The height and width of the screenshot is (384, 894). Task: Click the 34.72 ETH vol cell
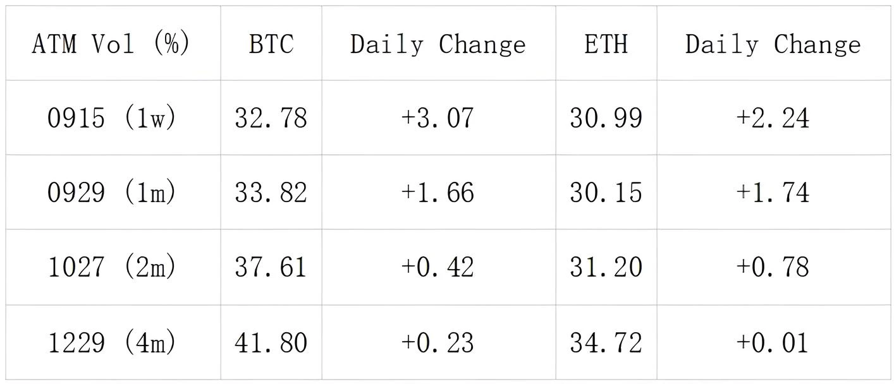pyautogui.click(x=606, y=342)
